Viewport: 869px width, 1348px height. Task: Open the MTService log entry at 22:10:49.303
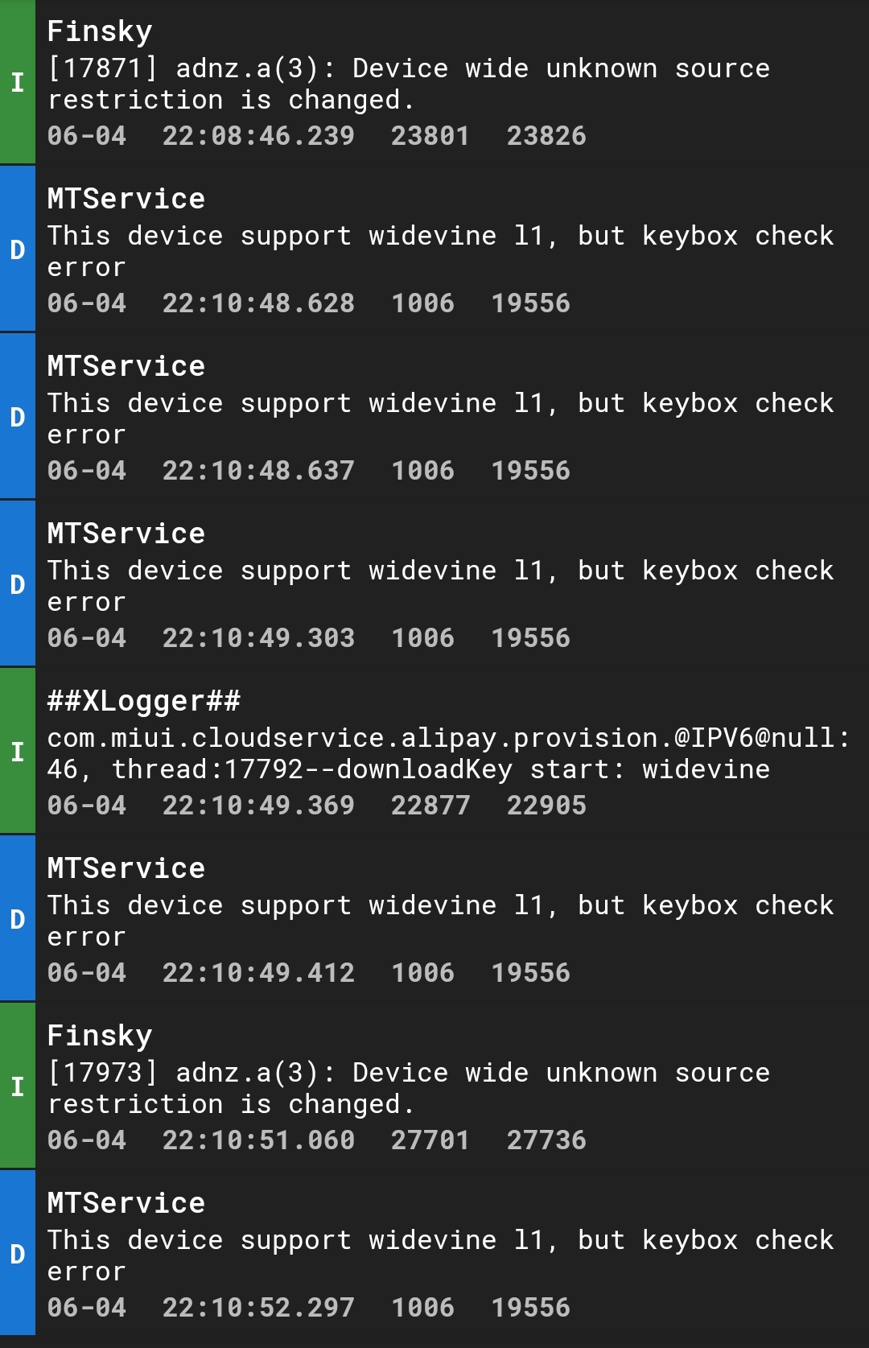point(434,583)
